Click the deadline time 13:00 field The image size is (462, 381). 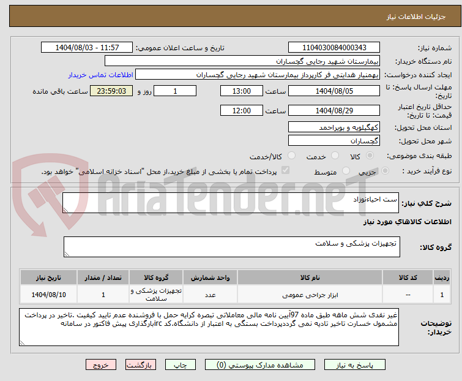242,91
